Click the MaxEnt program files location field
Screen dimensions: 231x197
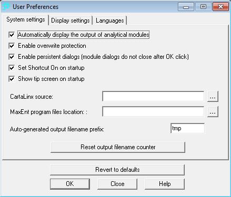point(153,111)
